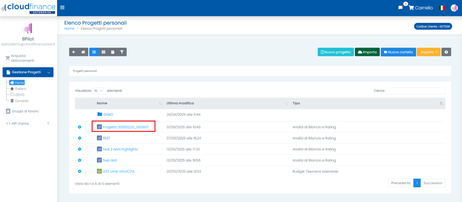
Task: Open the Visualizza elements count dropdown
Action: (99, 91)
